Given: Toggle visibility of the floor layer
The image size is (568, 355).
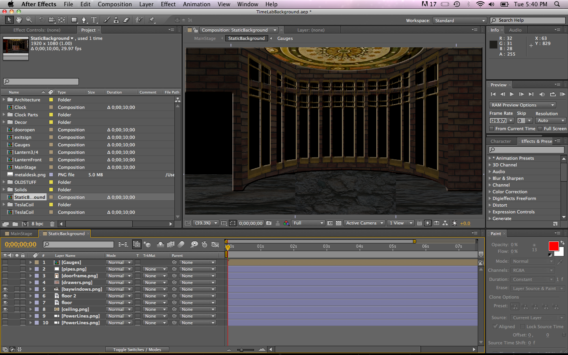Looking at the screenshot, I should tap(6, 303).
